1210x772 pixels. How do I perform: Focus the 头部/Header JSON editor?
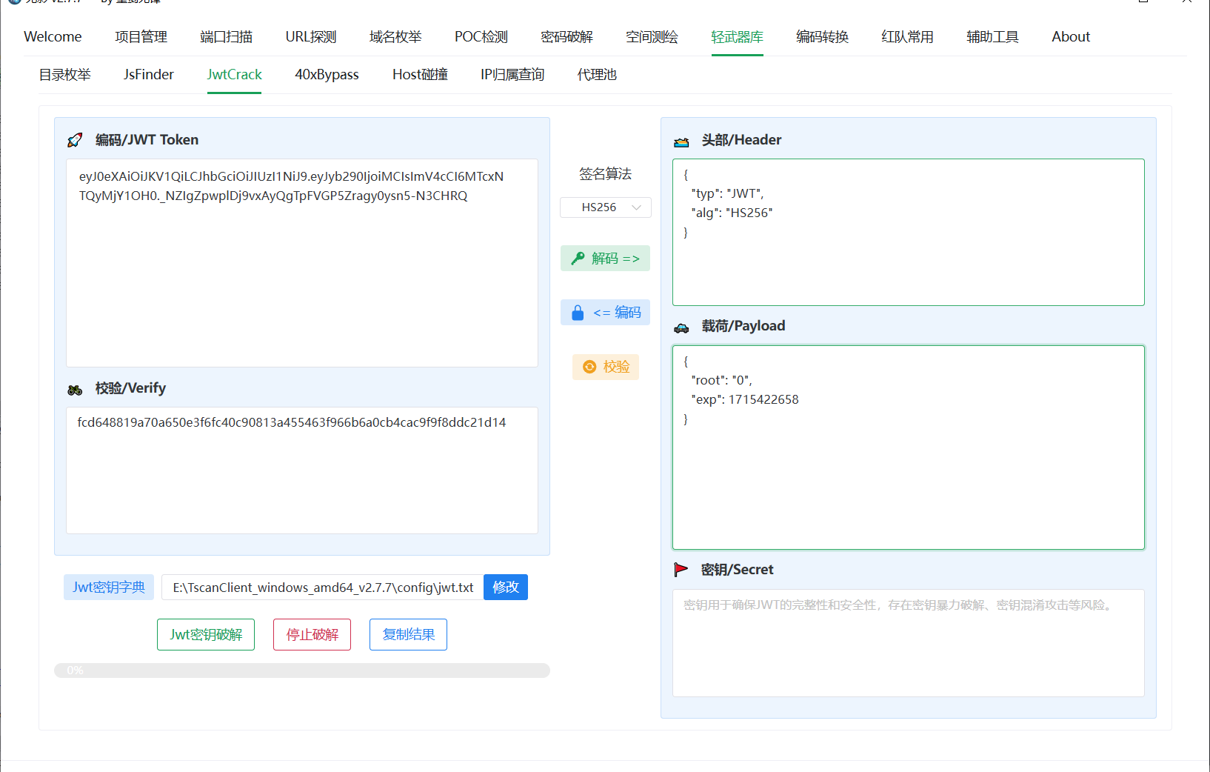pos(909,232)
